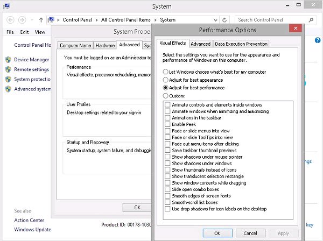Viewport: 323px width, 241px height.
Task: Select Adjust for best appearance
Action: pos(165,80)
